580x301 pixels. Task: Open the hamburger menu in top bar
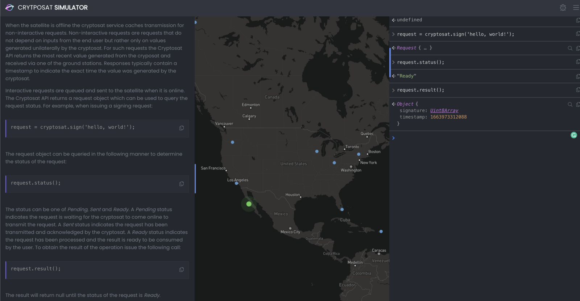click(x=576, y=8)
